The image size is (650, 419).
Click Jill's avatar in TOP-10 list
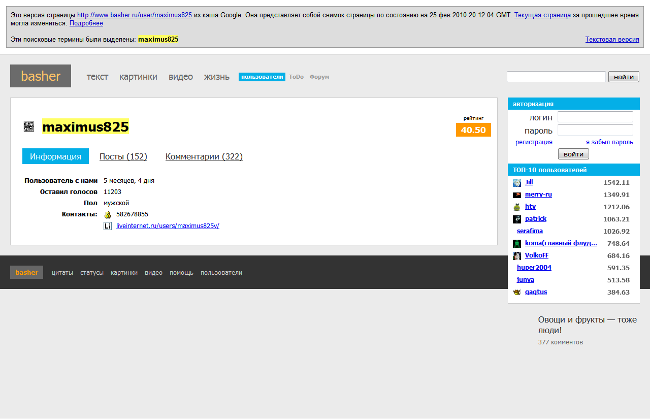pyautogui.click(x=517, y=183)
